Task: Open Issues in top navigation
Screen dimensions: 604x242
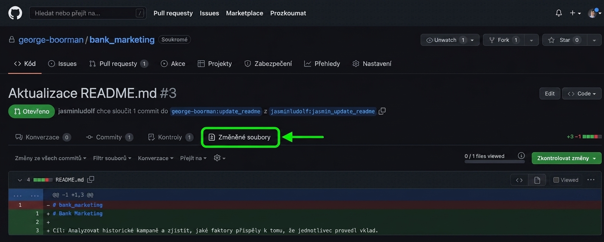Action: click(209, 13)
